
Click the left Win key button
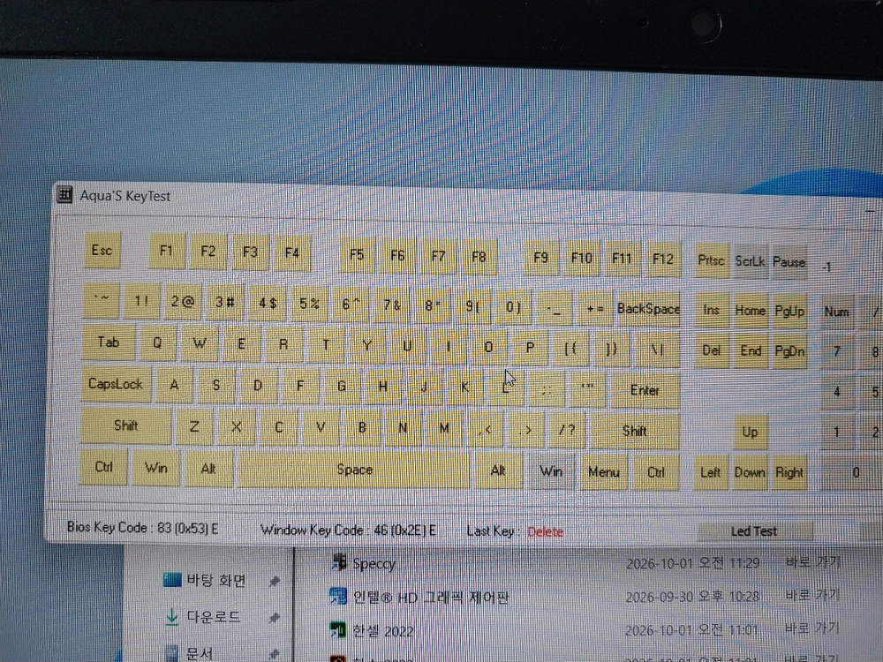pos(156,467)
